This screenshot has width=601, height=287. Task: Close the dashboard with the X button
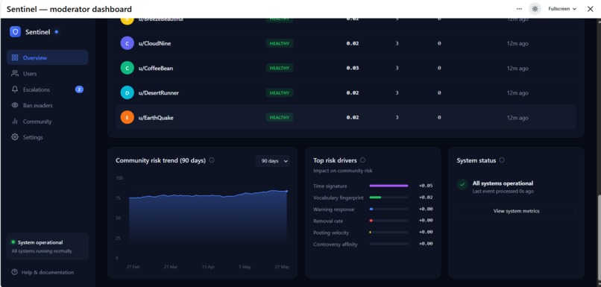pyautogui.click(x=591, y=9)
